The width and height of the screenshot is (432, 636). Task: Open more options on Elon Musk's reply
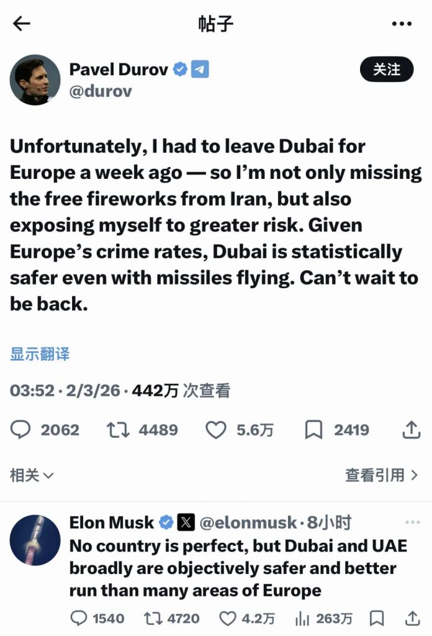(412, 523)
